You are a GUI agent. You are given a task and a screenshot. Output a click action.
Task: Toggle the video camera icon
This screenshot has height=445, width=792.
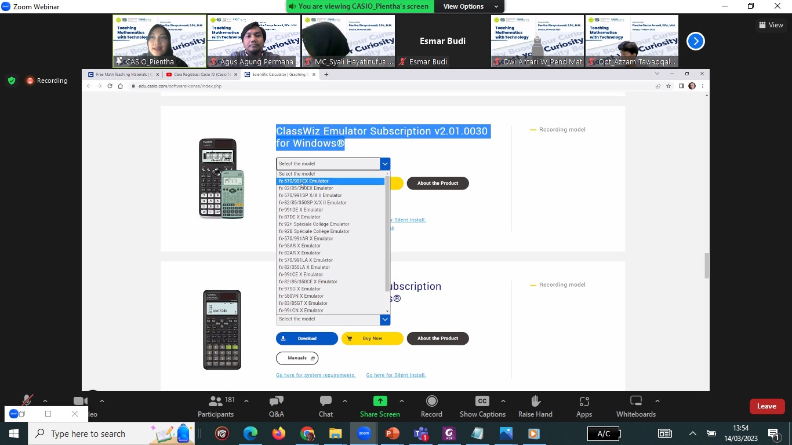pos(81,401)
